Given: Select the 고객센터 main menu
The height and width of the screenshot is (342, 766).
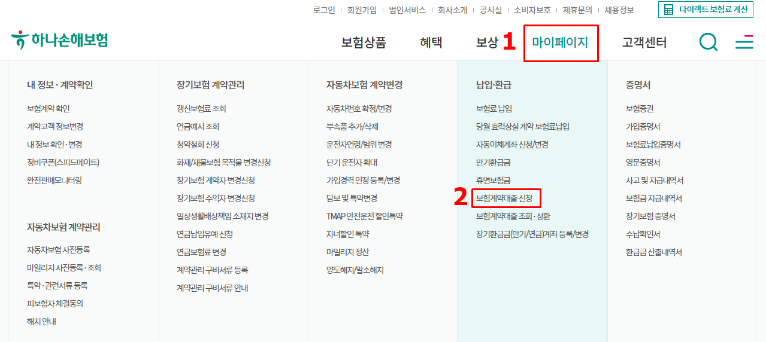Looking at the screenshot, I should click(644, 42).
